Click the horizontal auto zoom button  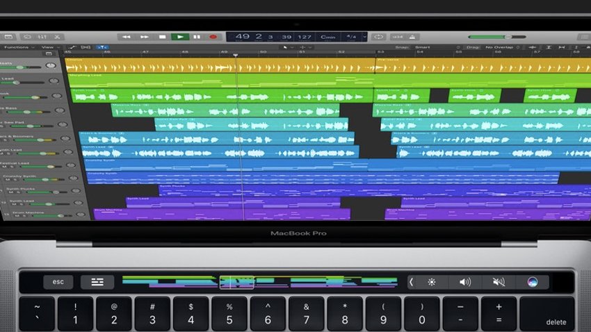(x=562, y=47)
